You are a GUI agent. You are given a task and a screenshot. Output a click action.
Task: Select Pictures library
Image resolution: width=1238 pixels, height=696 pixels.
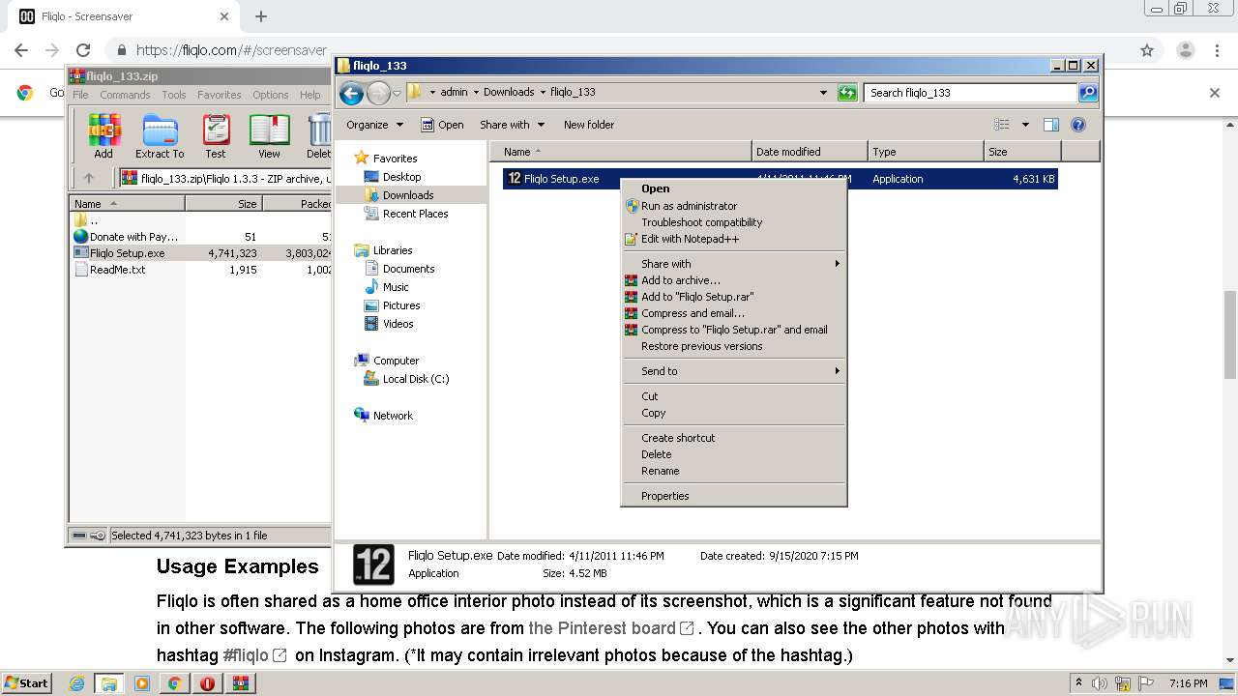(401, 305)
